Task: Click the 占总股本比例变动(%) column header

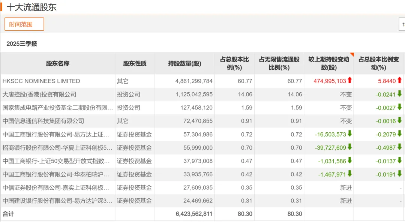Action: point(379,64)
